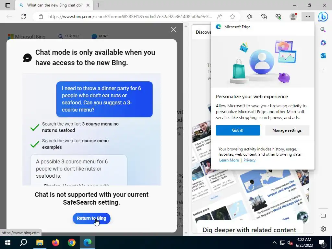The width and height of the screenshot is (332, 249).
Task: Click muted volume tray icon
Action: pyautogui.click(x=290, y=243)
